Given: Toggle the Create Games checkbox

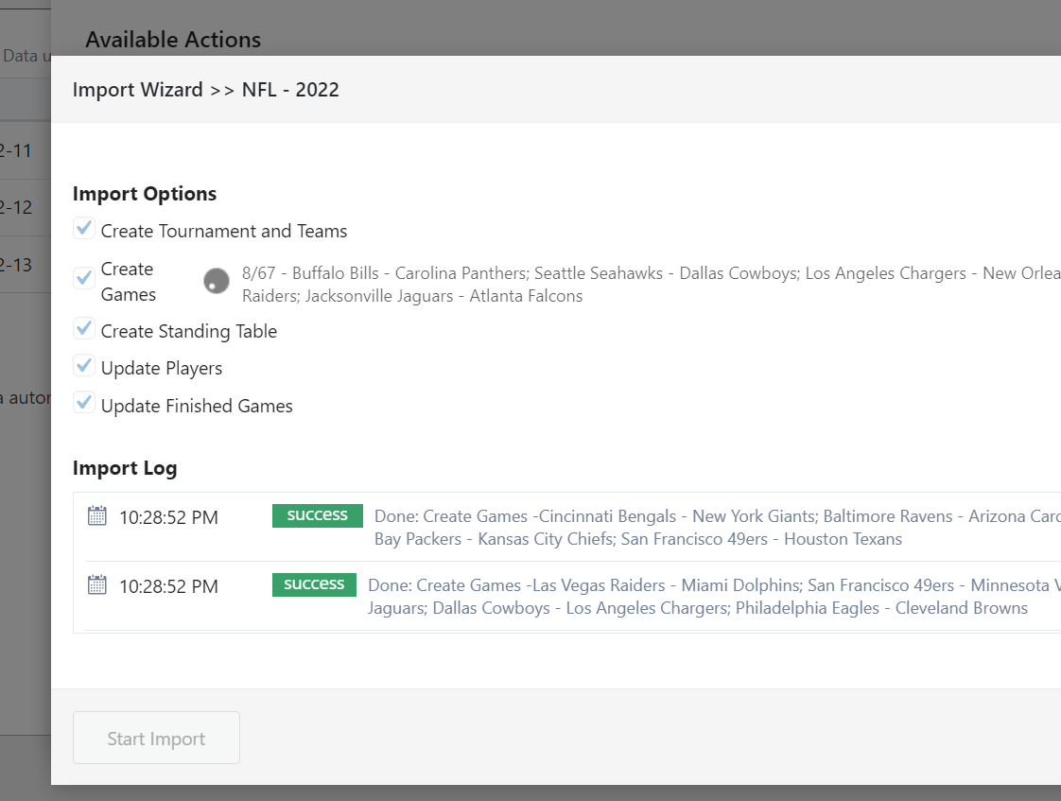Looking at the screenshot, I should point(84,277).
